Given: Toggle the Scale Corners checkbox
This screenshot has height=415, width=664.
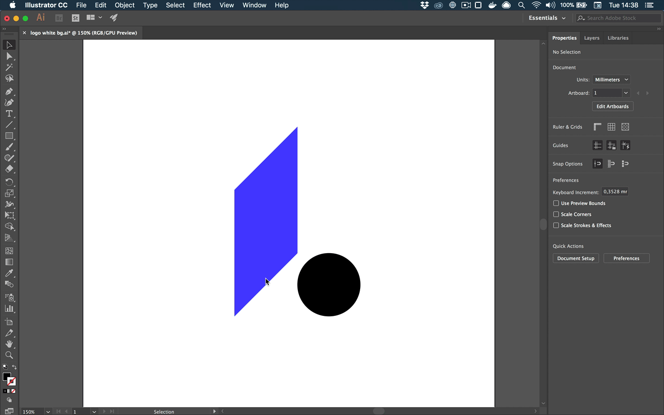Looking at the screenshot, I should coord(556,214).
